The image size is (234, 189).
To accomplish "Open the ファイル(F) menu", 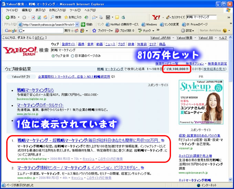I will [12, 10].
